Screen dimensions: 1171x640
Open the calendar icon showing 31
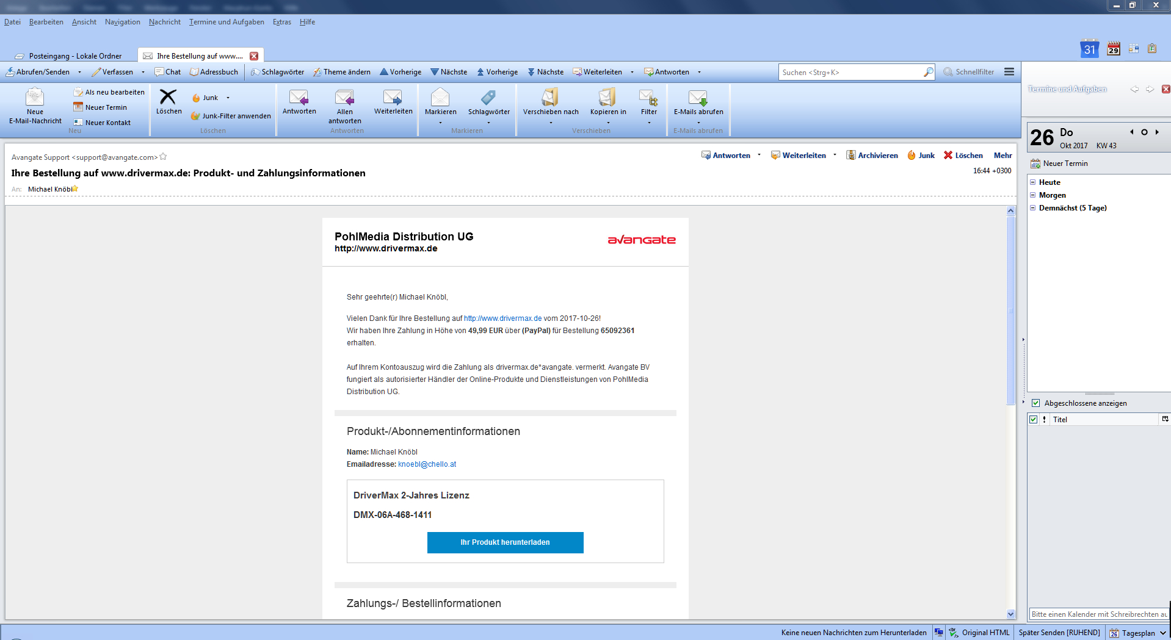(x=1090, y=49)
